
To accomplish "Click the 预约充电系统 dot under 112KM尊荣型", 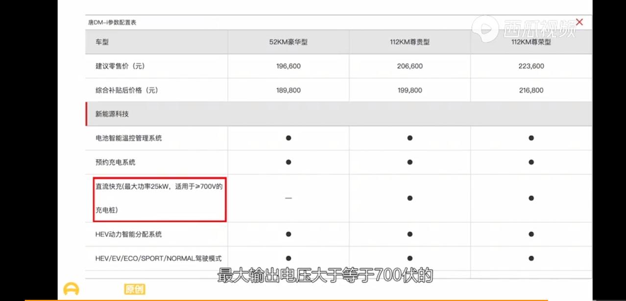I will 531,162.
